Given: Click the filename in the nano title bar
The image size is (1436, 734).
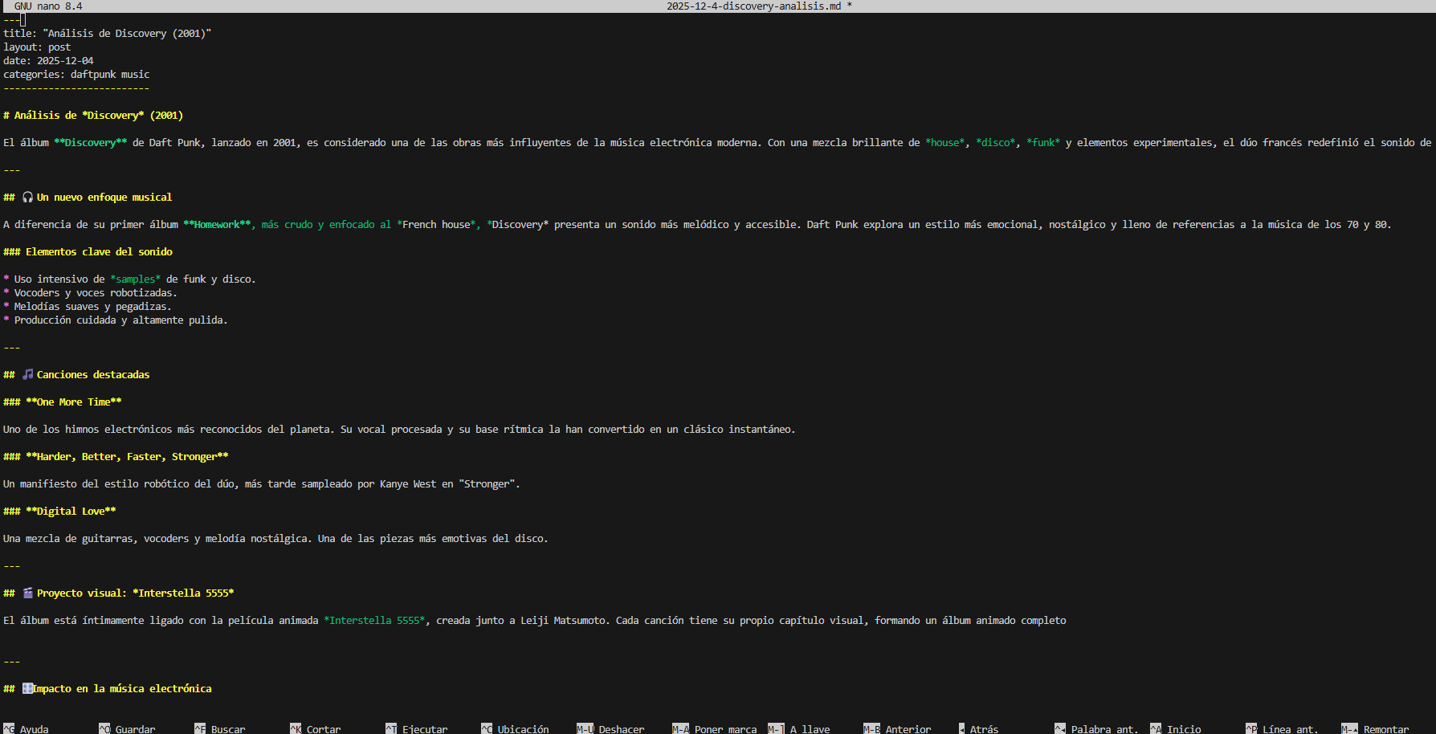Looking at the screenshot, I should point(753,6).
